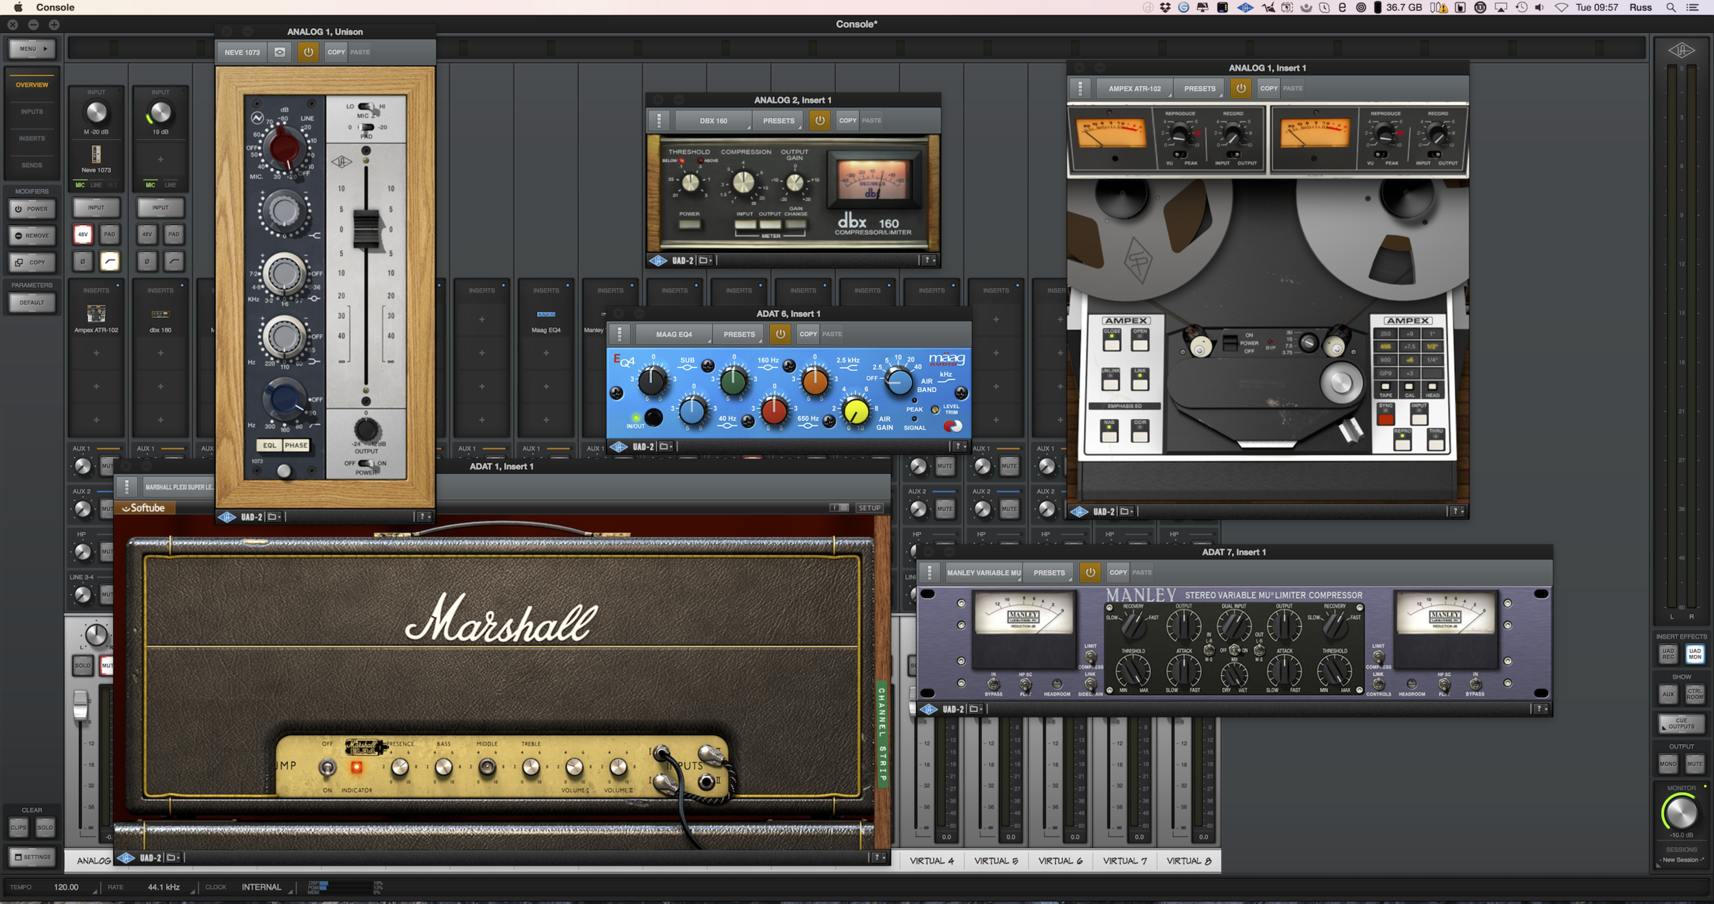Expand the MENU in the top-left sidebar
Screen dimensions: 1714x904
[32, 49]
